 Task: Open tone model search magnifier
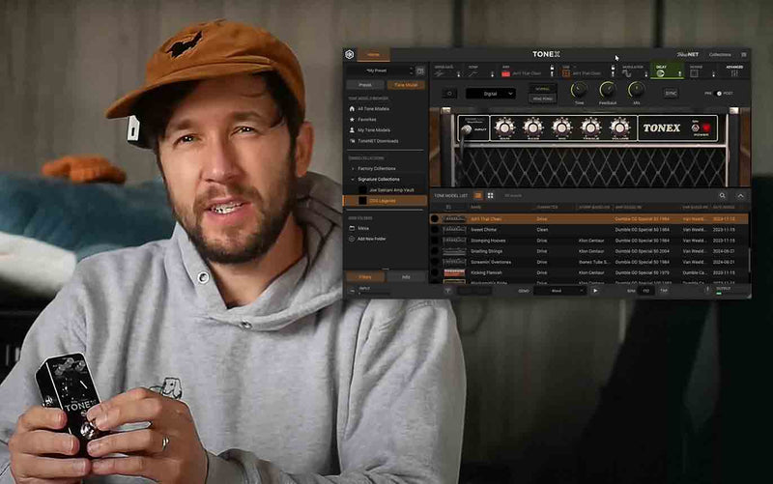722,196
